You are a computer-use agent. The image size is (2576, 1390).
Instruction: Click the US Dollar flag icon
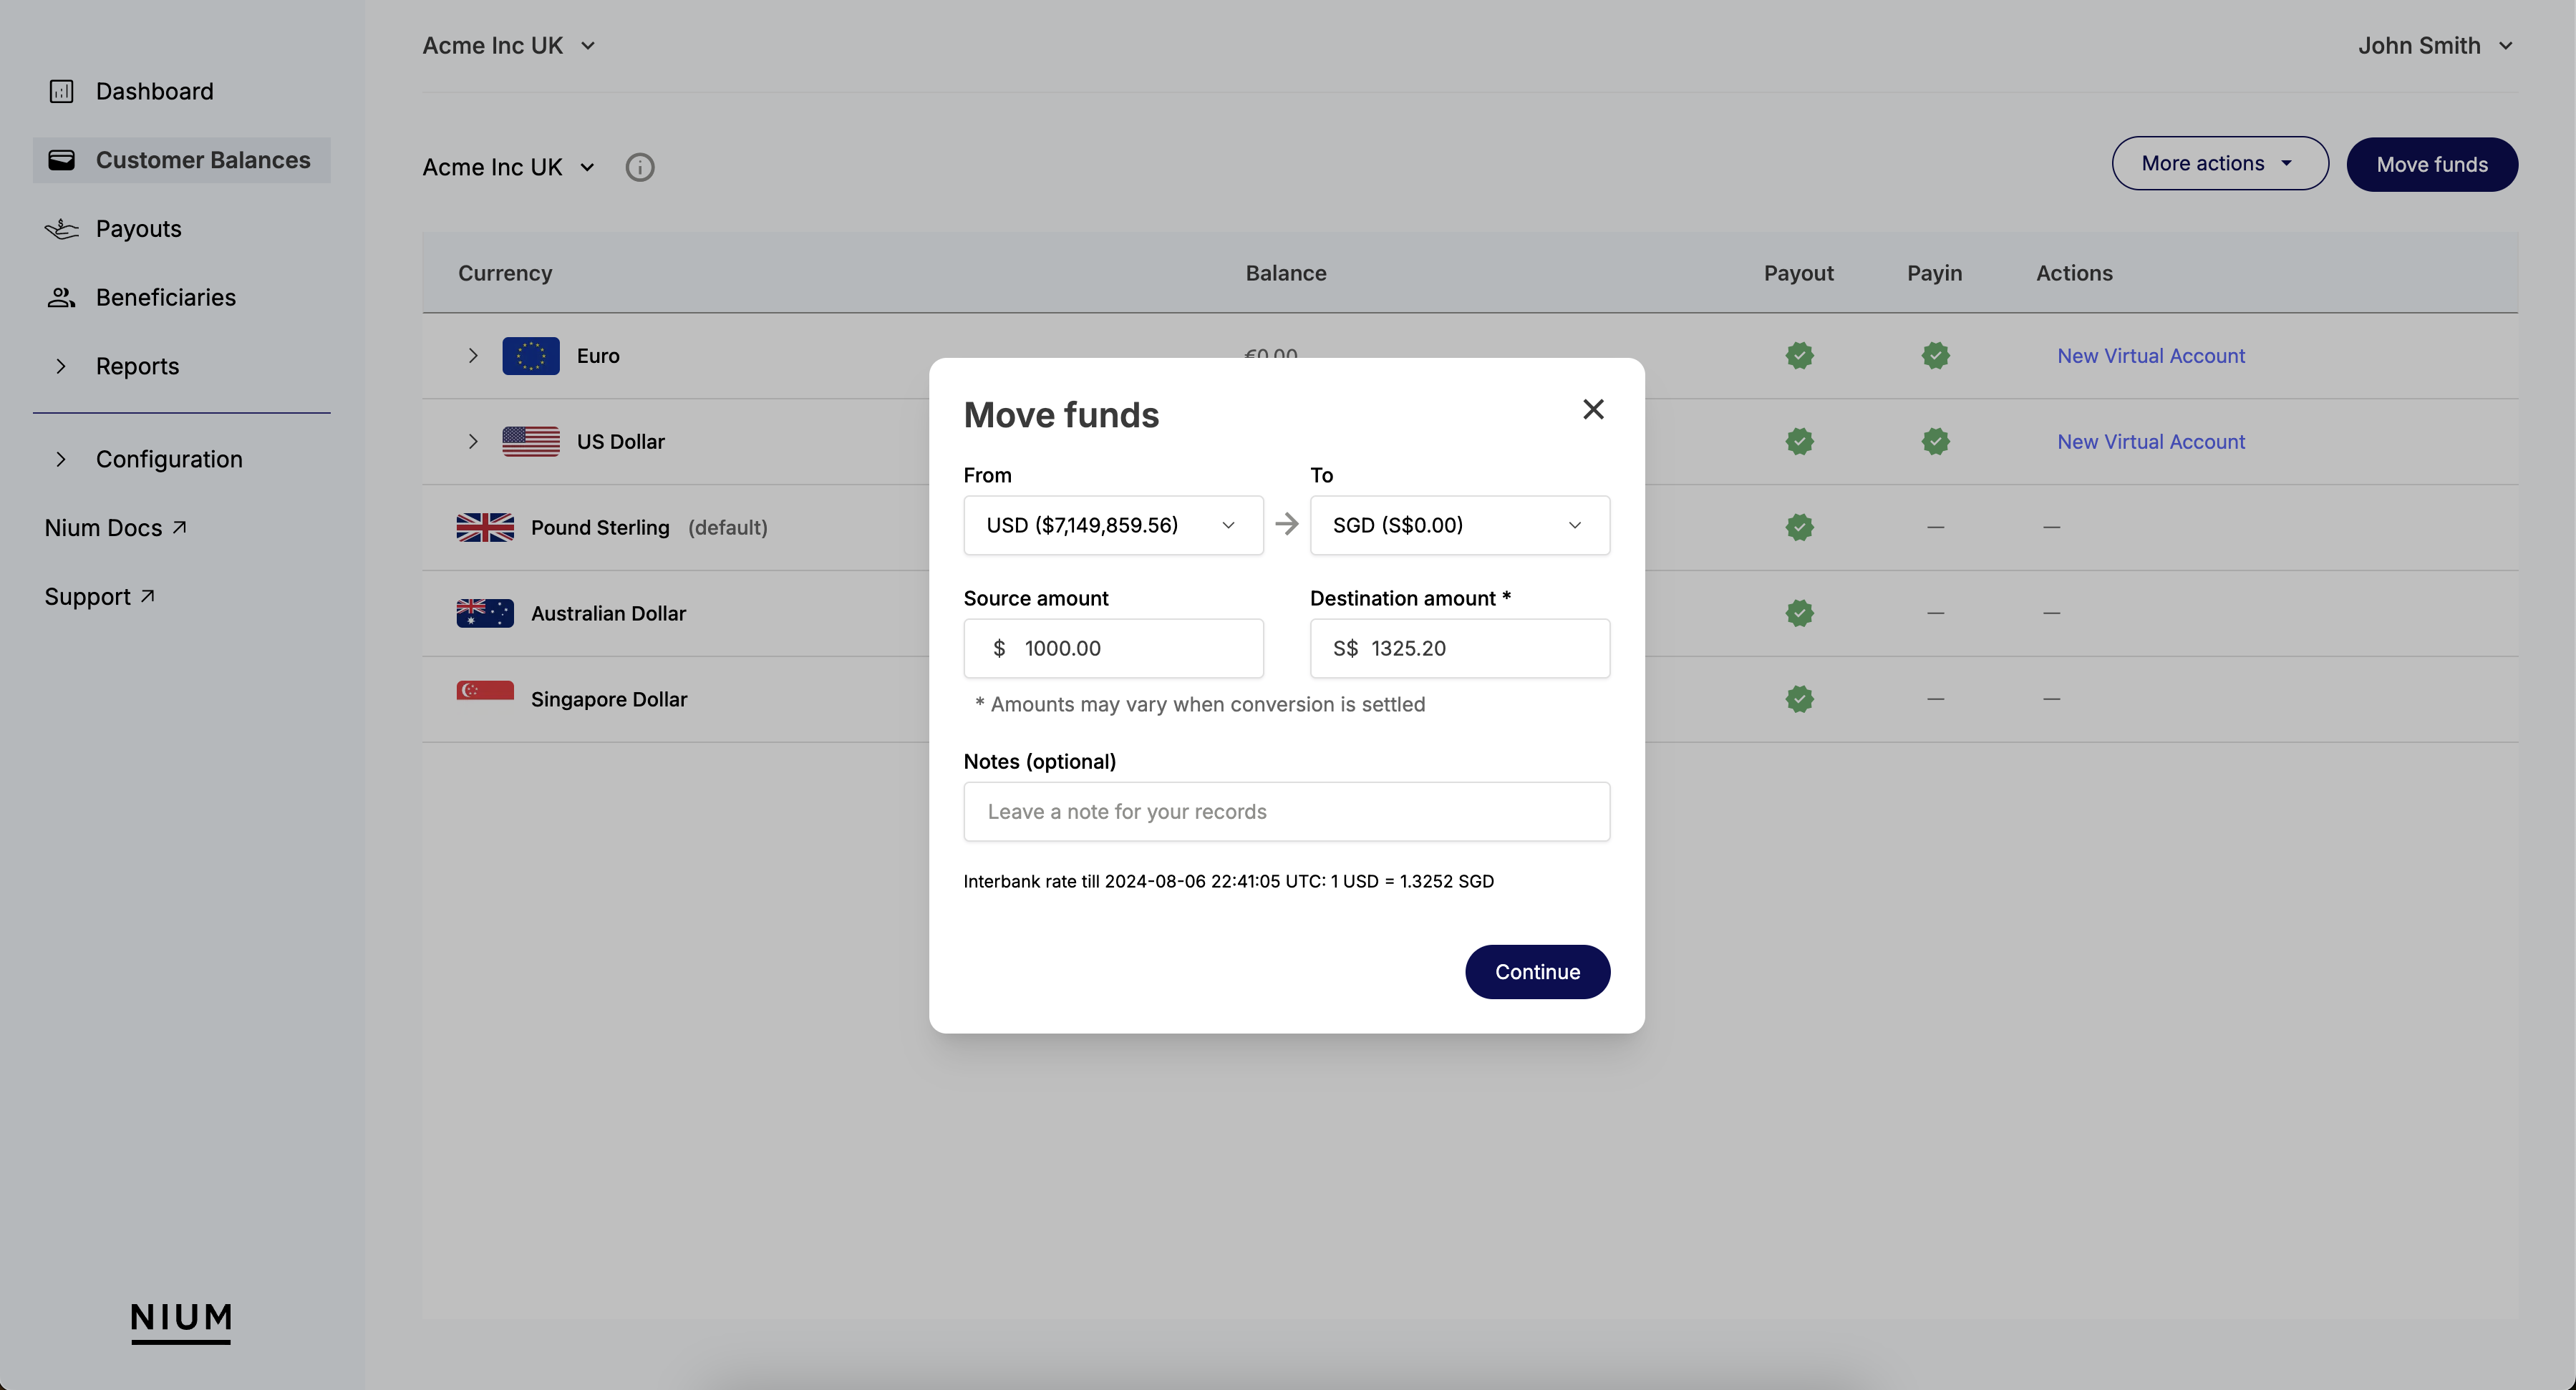pyautogui.click(x=531, y=441)
